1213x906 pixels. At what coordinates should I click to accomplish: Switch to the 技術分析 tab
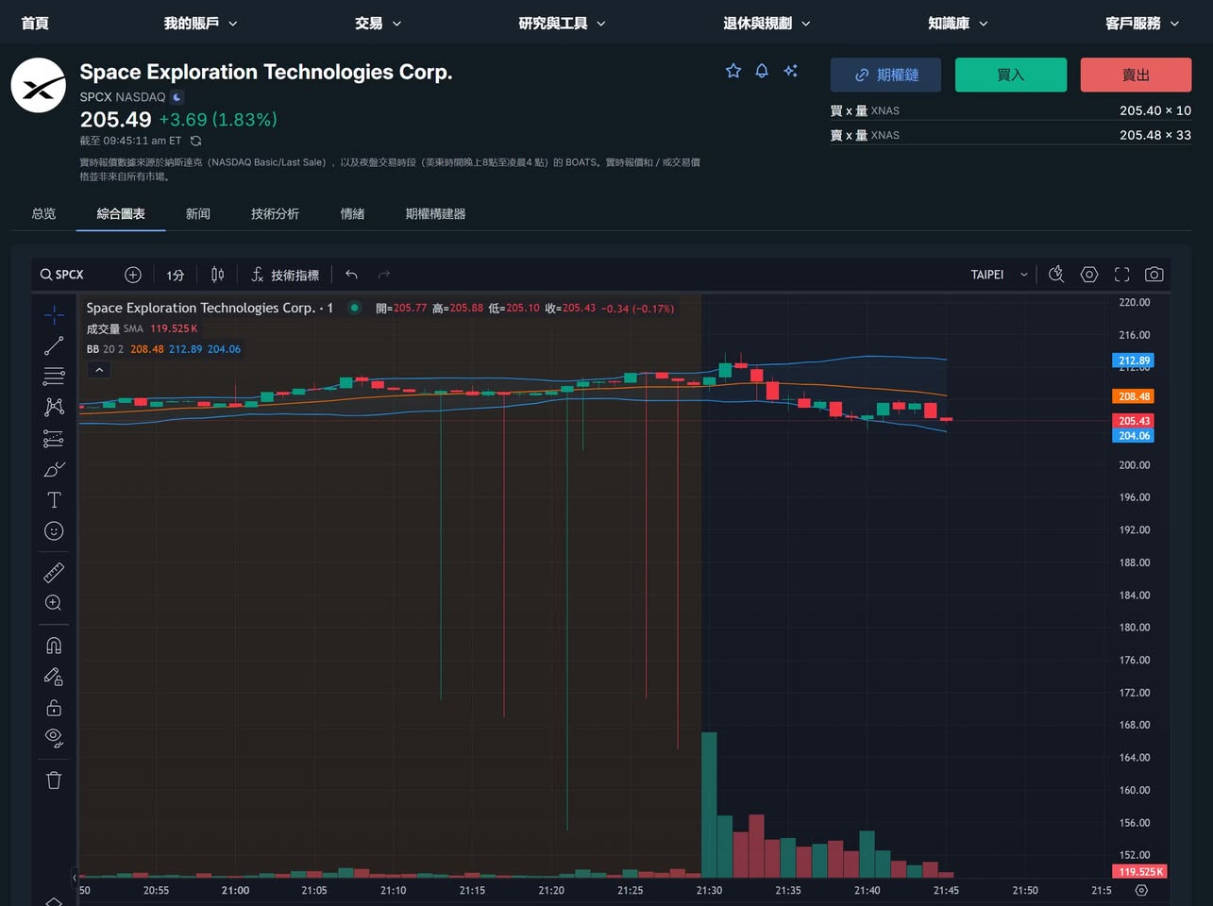(x=275, y=213)
